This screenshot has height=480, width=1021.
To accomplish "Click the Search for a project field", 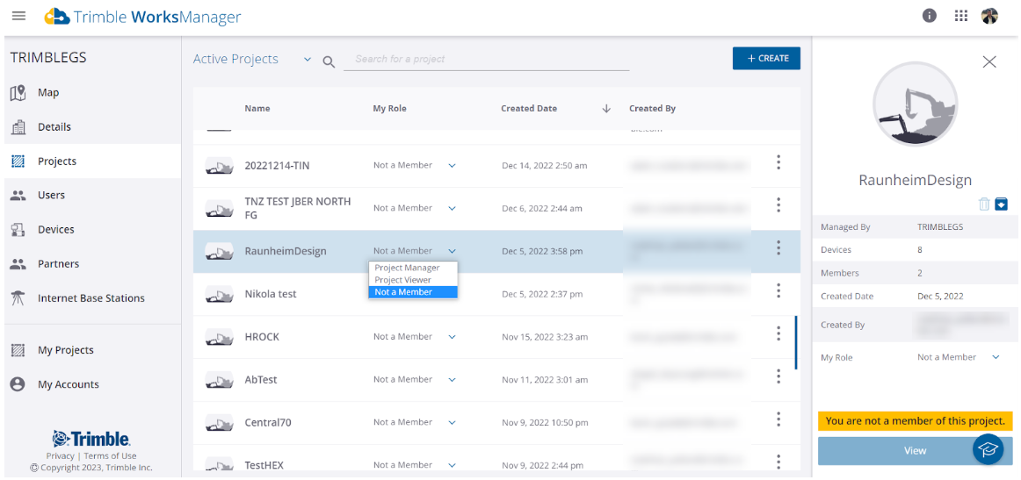I will coord(488,60).
